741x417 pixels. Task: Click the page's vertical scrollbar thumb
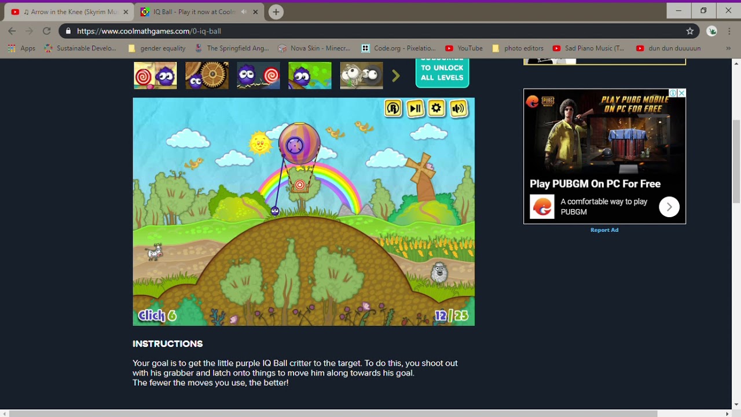(x=736, y=161)
